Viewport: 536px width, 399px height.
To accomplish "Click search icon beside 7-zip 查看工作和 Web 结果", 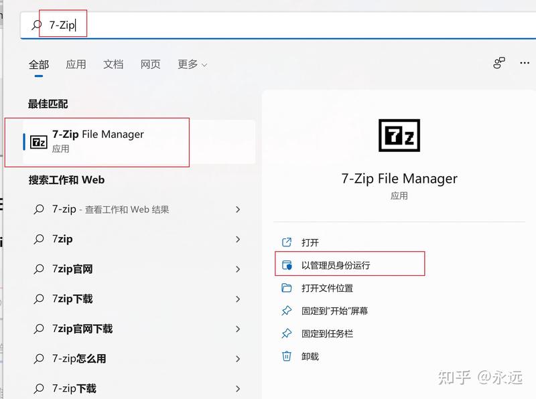I will [39, 210].
